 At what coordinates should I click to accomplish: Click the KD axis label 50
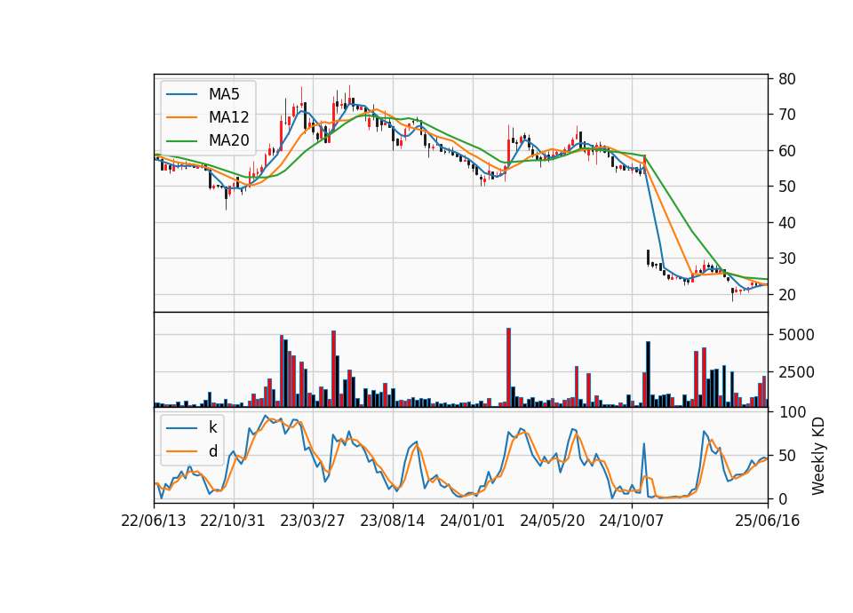coord(787,456)
